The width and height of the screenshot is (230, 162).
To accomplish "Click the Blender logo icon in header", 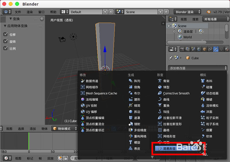I will 208,12.
